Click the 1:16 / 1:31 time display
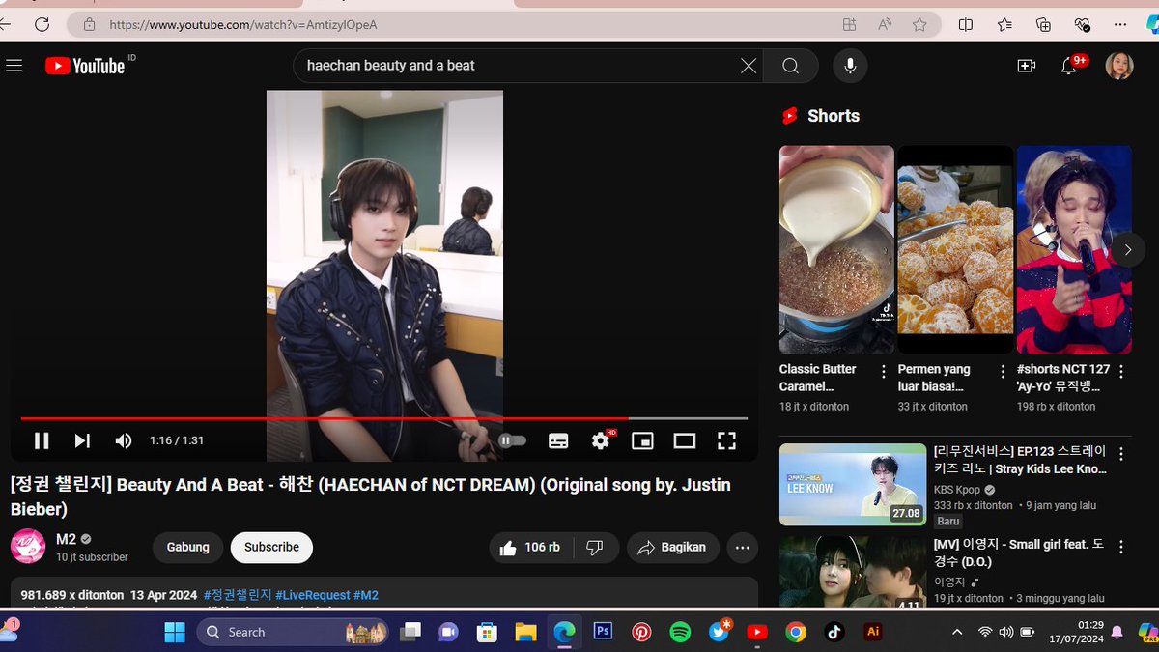Screen dimensions: 1159x652 (x=177, y=440)
